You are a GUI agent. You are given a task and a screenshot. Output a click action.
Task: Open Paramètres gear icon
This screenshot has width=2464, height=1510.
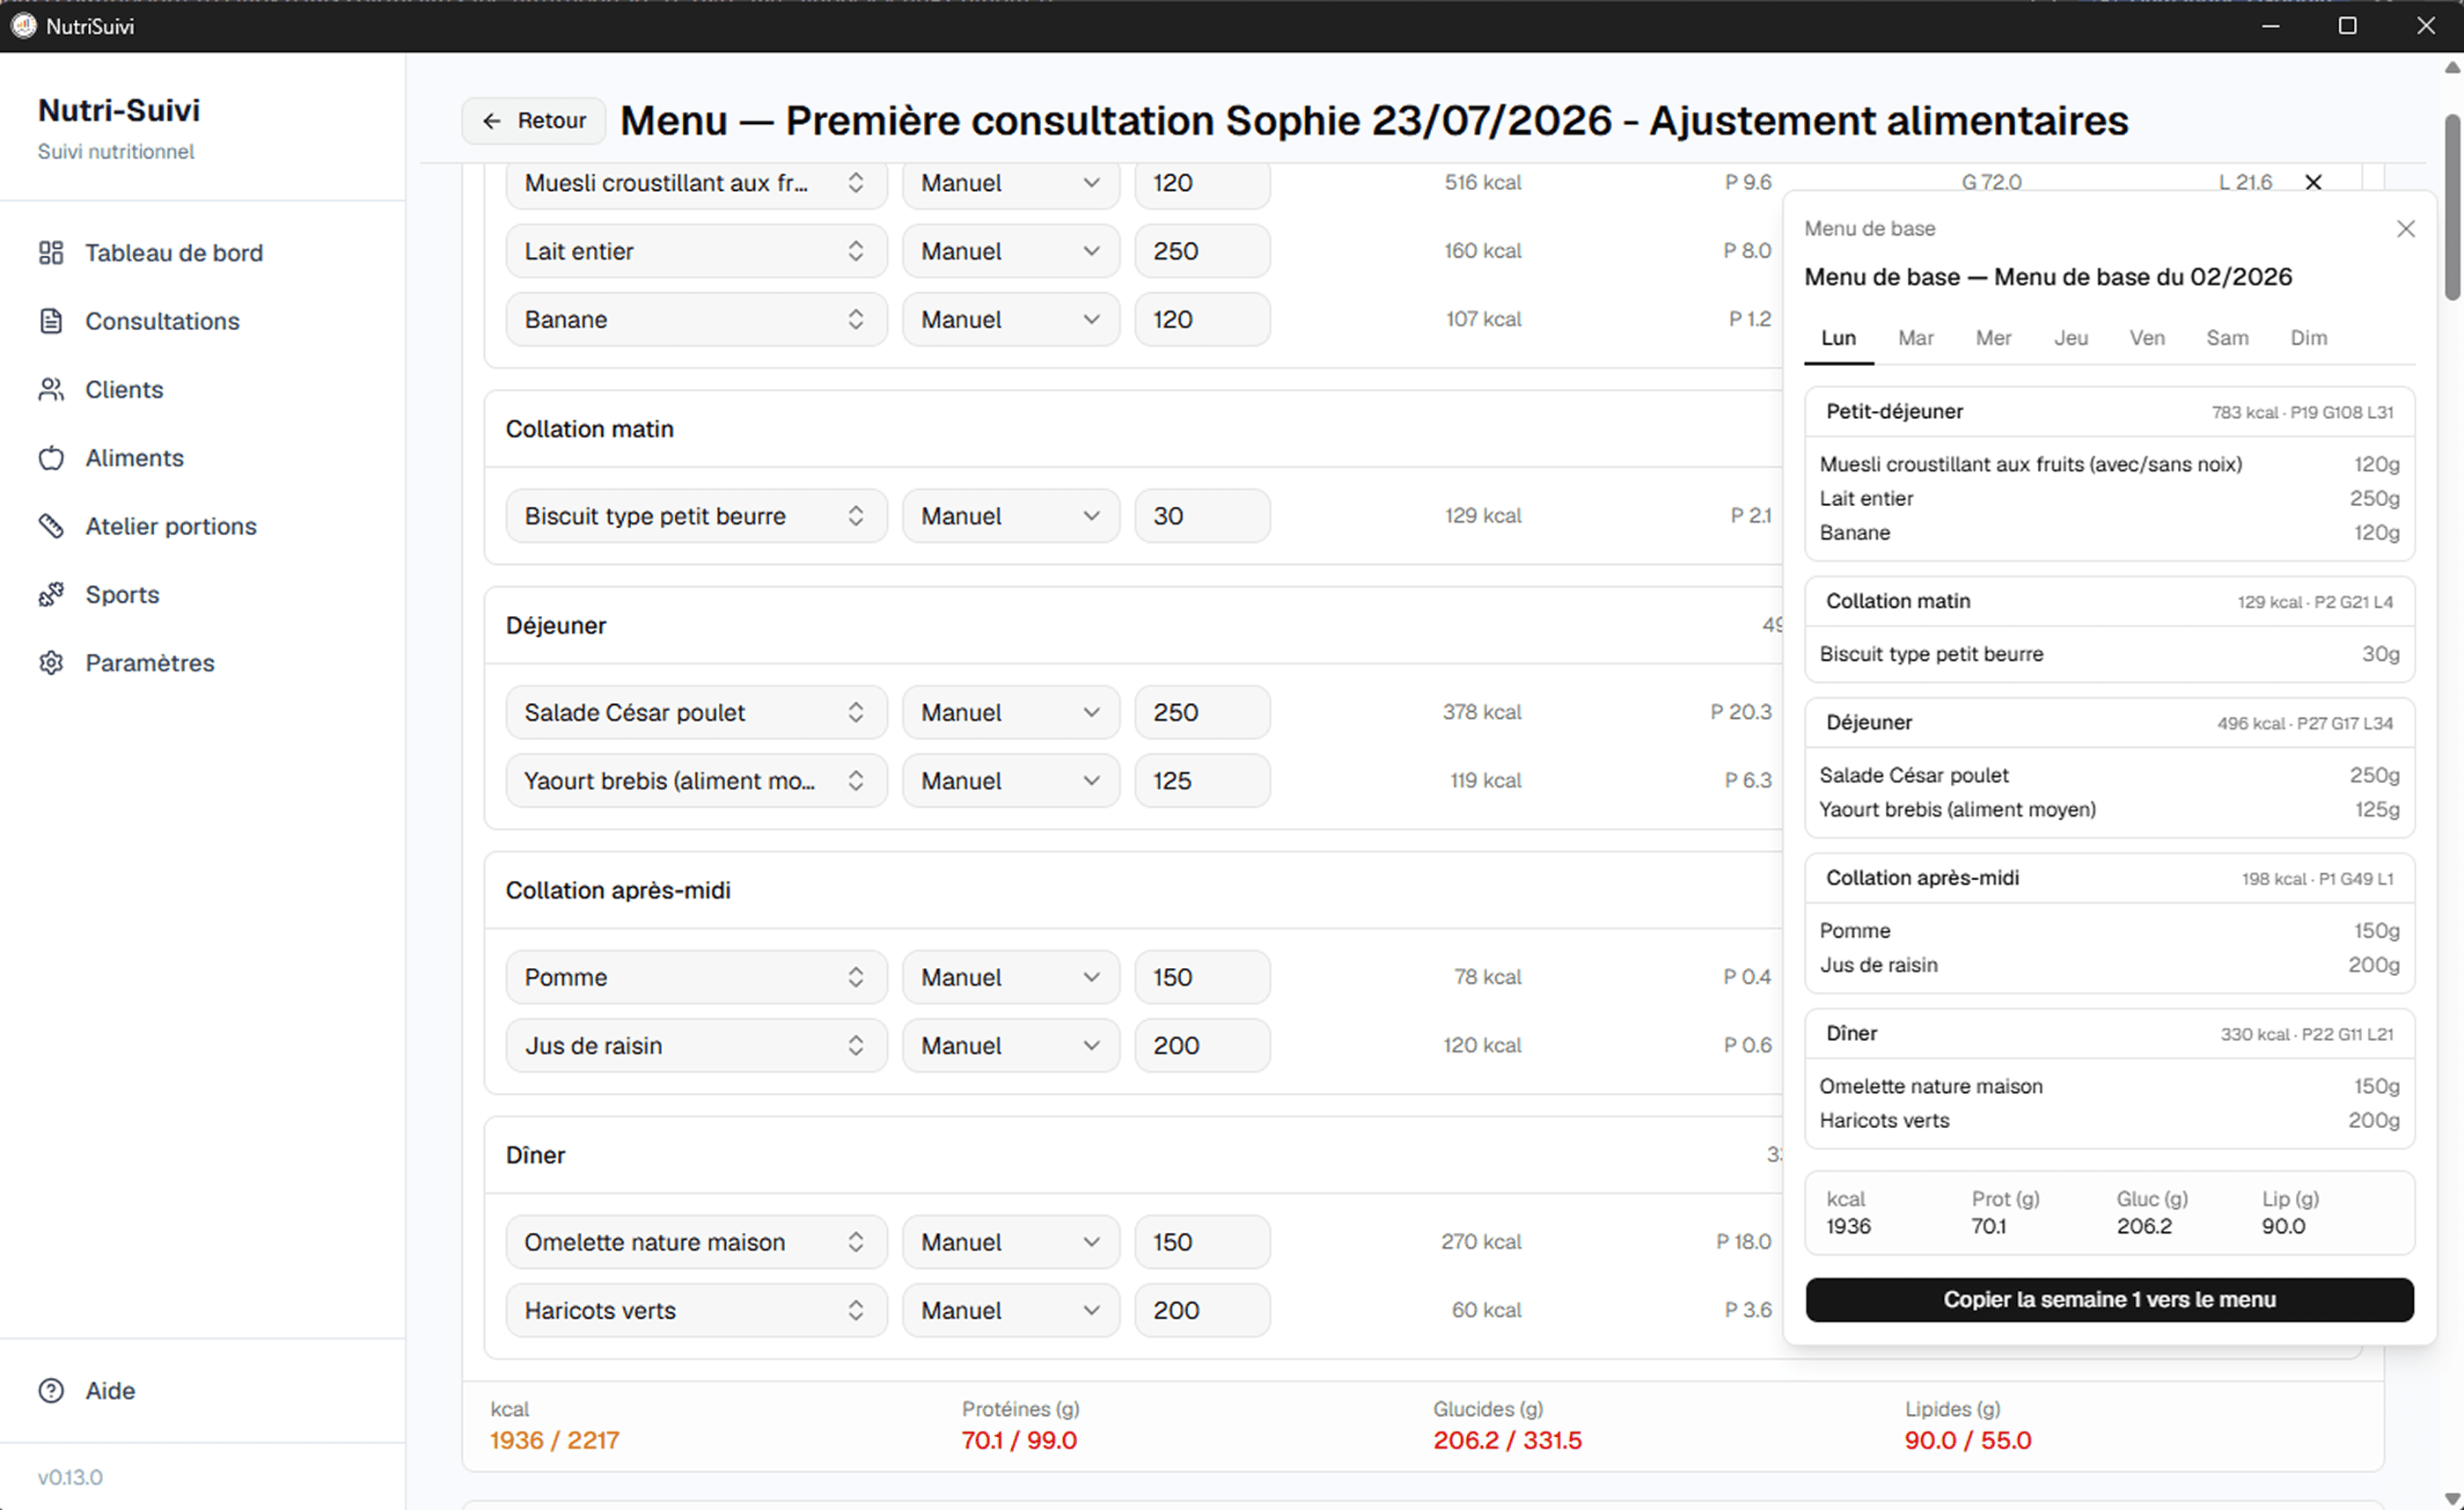(x=51, y=663)
